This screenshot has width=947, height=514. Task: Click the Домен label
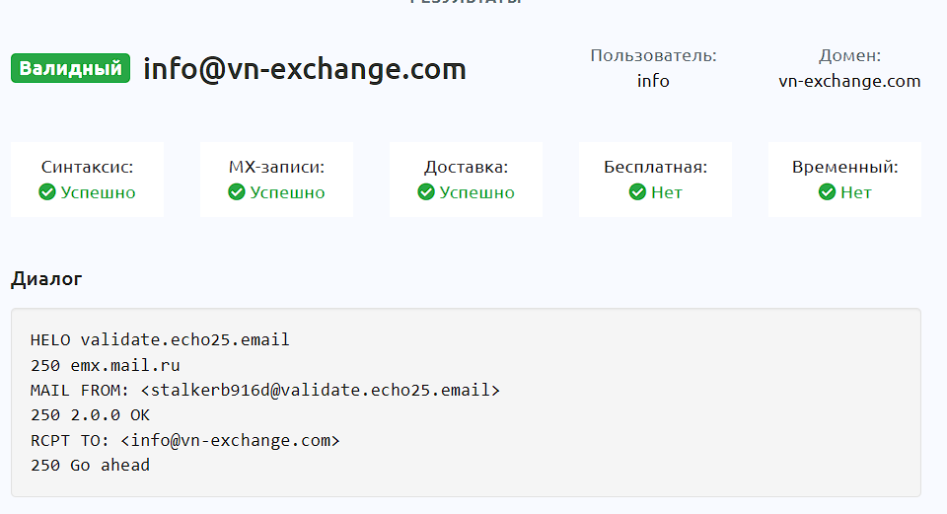click(x=849, y=55)
